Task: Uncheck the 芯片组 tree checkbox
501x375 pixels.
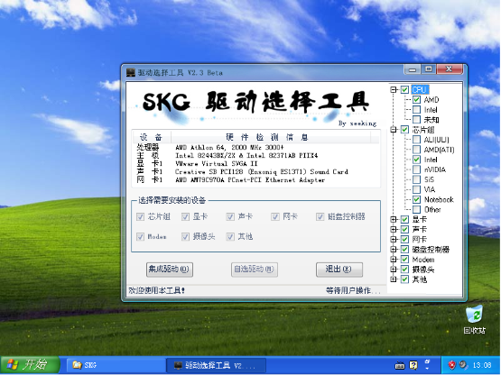Action: tap(404, 130)
